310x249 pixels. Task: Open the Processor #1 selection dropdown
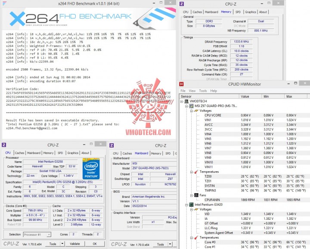(x=49, y=234)
